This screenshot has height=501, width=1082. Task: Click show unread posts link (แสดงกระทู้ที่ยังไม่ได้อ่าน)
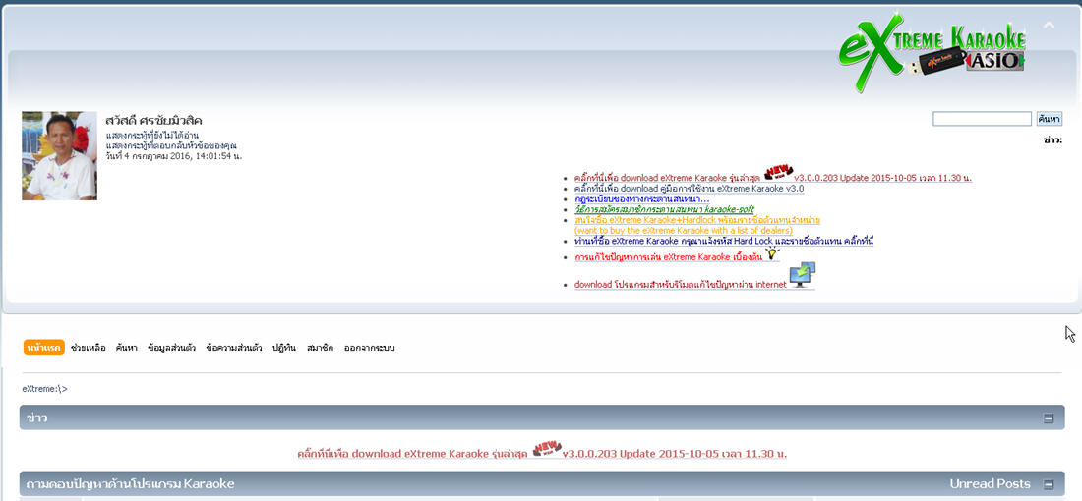(152, 136)
